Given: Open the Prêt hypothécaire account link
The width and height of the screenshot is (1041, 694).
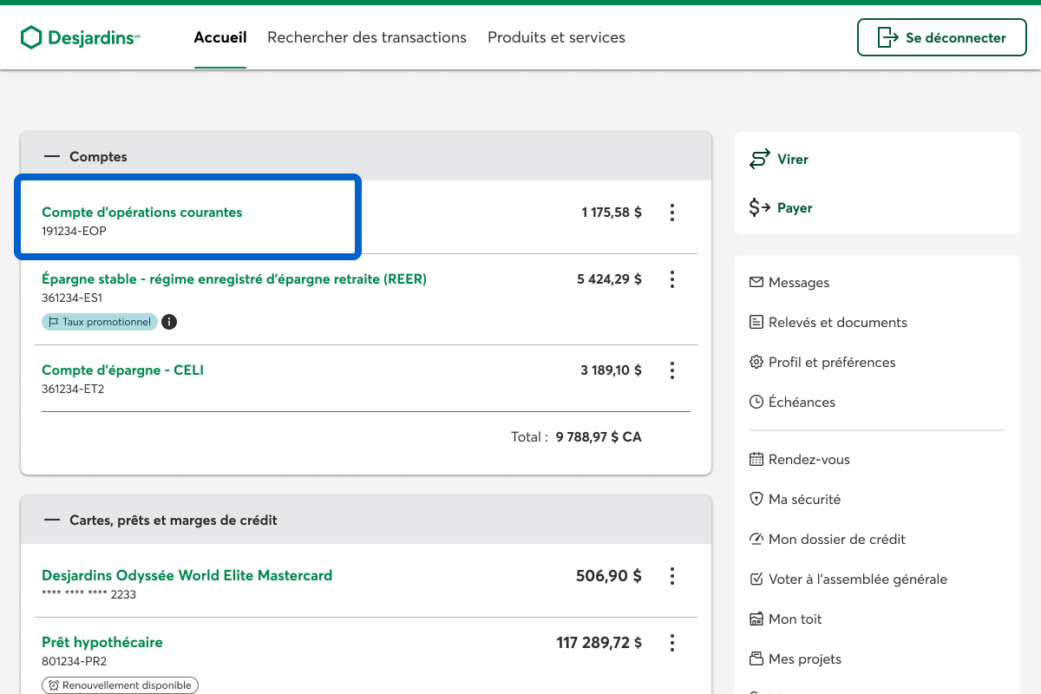Looking at the screenshot, I should coord(102,643).
